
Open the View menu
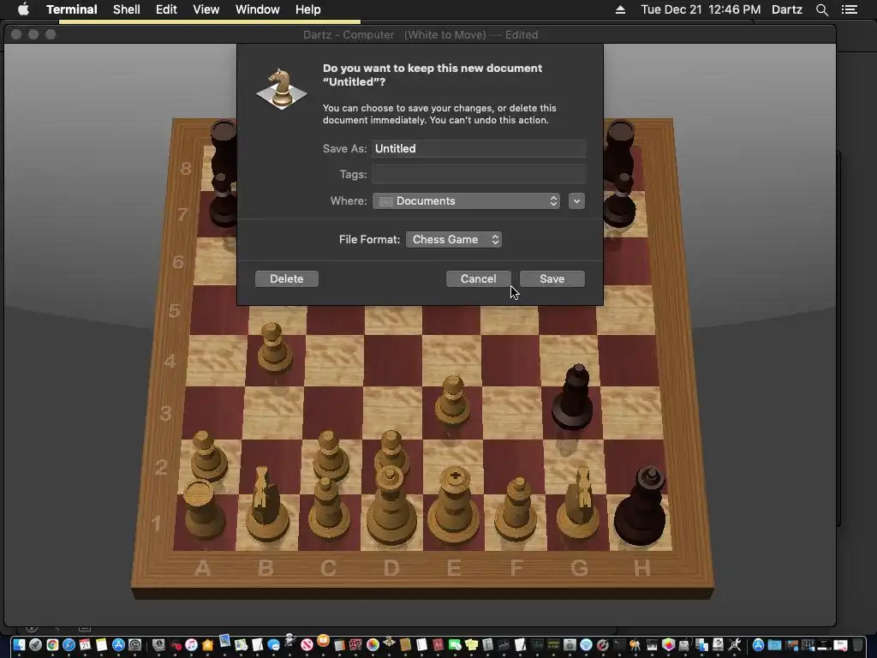[206, 9]
